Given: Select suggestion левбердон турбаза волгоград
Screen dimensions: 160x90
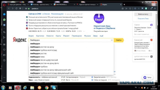Looking at the screenshot, I should tap(71, 50).
